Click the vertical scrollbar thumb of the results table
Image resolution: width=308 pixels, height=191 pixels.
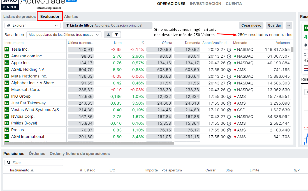point(292,49)
